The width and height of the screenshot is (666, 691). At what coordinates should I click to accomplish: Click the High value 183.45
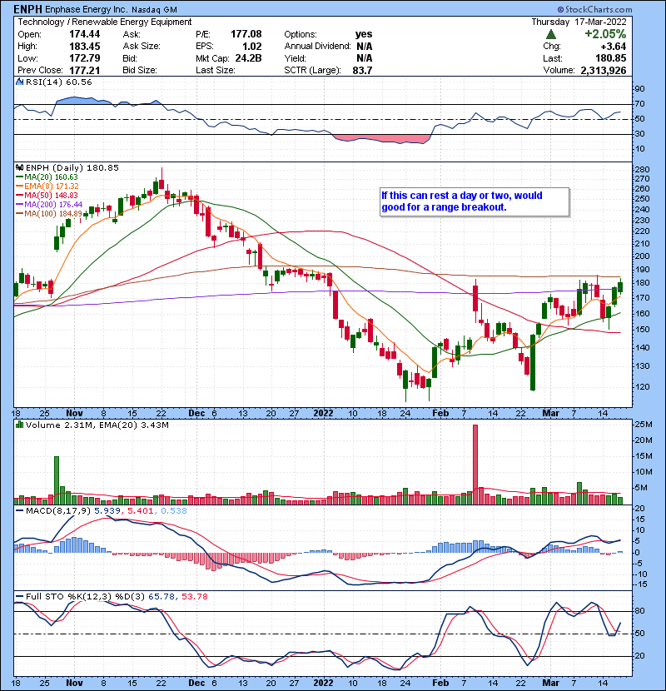[84, 47]
